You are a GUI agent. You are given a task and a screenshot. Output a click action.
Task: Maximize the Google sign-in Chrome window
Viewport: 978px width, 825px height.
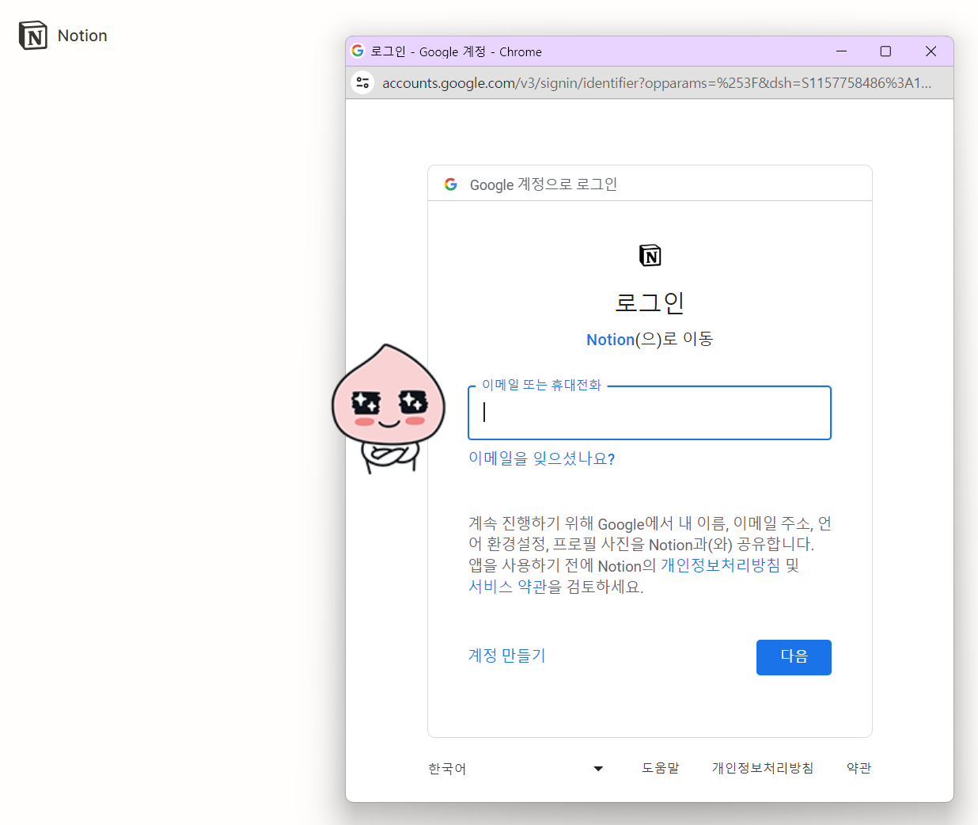pos(885,51)
